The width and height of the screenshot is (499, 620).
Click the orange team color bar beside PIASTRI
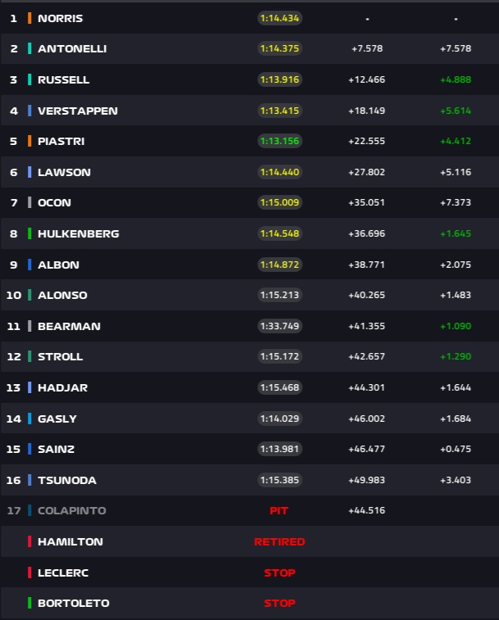click(29, 141)
